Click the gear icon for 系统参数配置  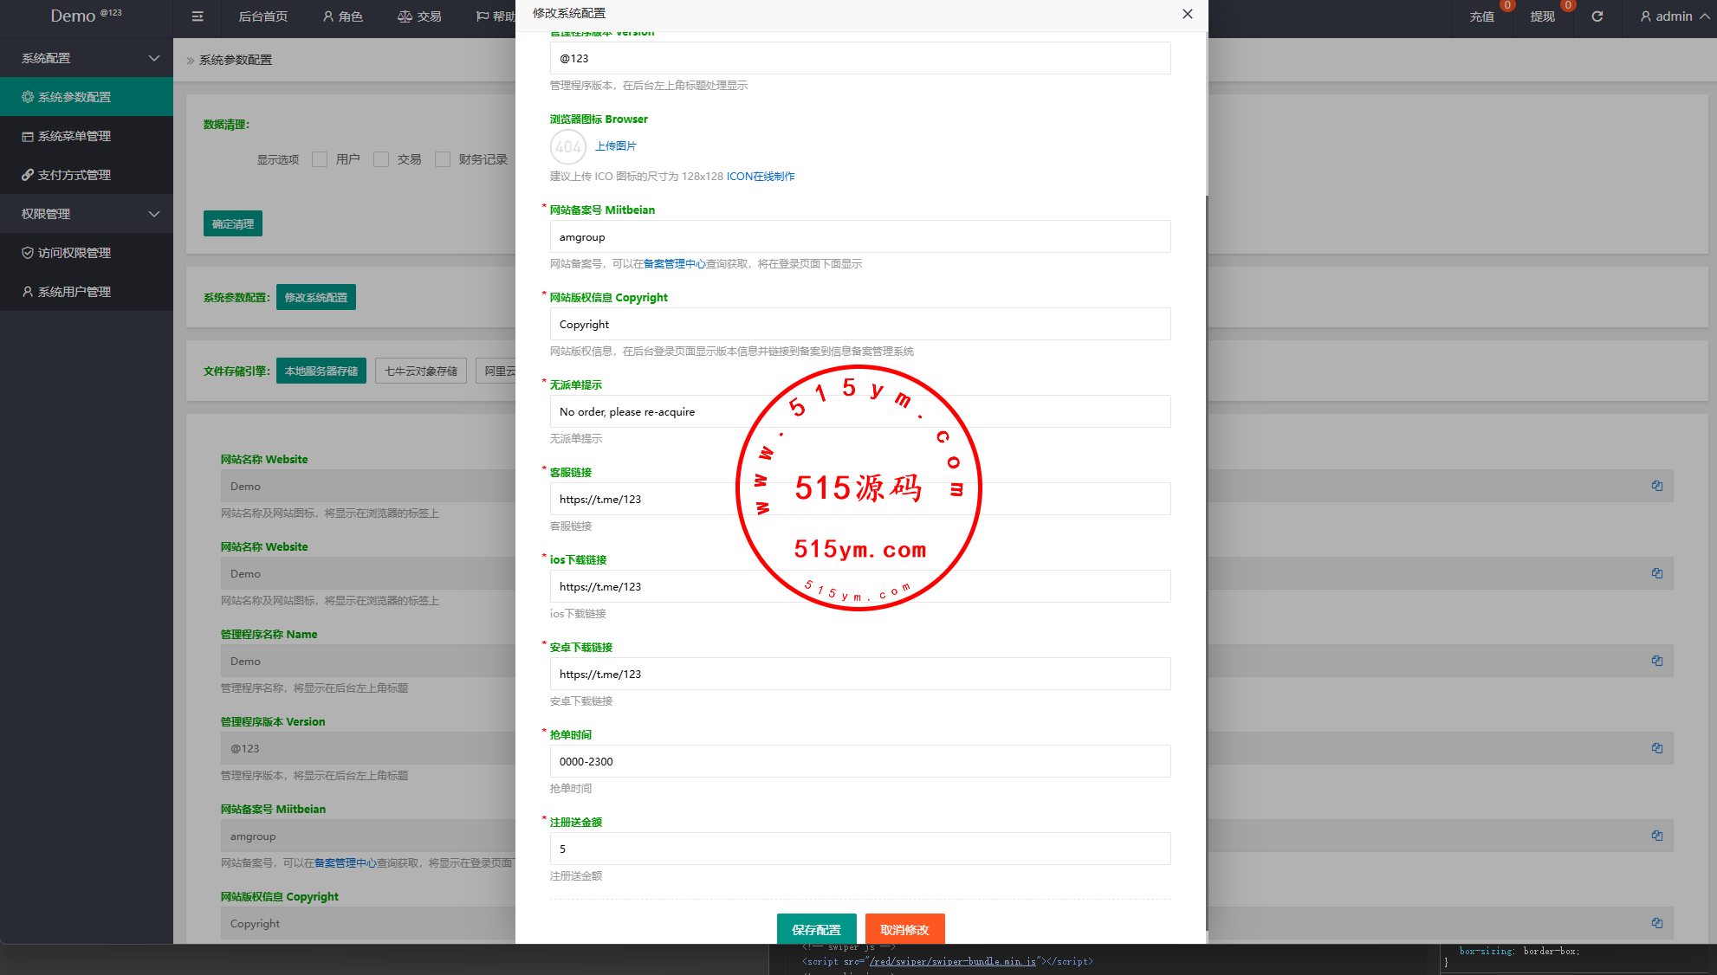point(28,97)
